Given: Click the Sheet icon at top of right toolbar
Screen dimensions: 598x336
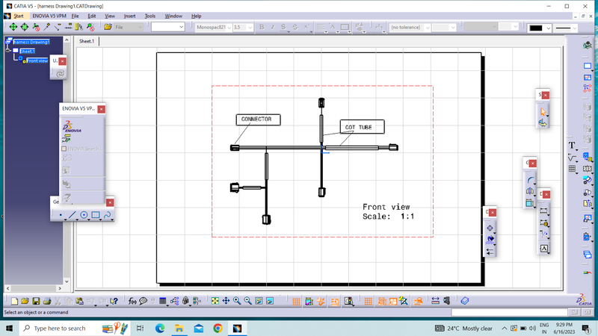Looking at the screenshot, I should [588, 66].
